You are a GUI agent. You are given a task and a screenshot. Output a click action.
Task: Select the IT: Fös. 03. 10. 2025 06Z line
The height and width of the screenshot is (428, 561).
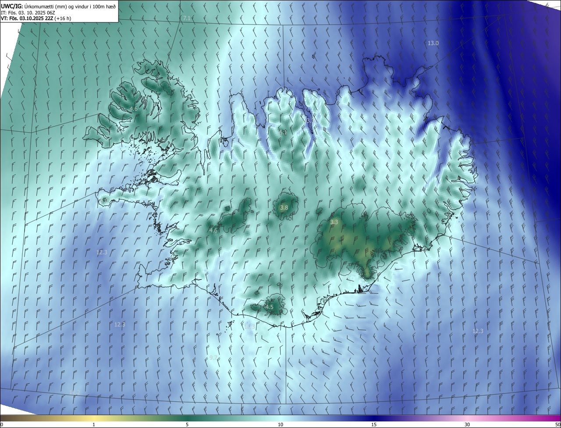click(x=28, y=12)
